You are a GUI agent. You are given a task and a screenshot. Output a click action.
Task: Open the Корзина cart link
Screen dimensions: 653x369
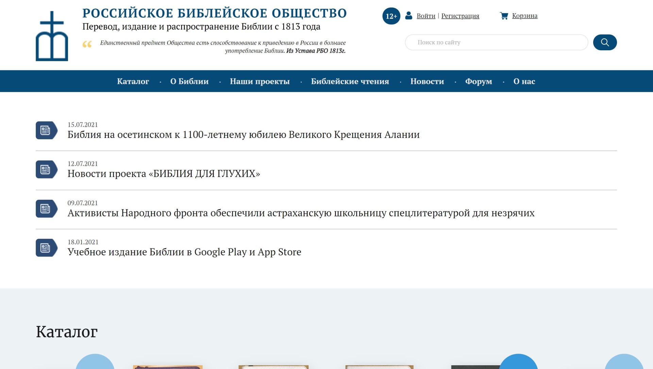(x=525, y=16)
